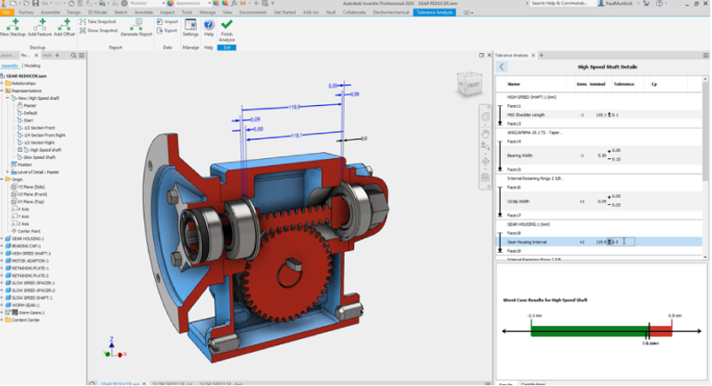Screen dimensions: 712x386
Task: Select the Orbit tool in navigation bar
Action: 485,161
